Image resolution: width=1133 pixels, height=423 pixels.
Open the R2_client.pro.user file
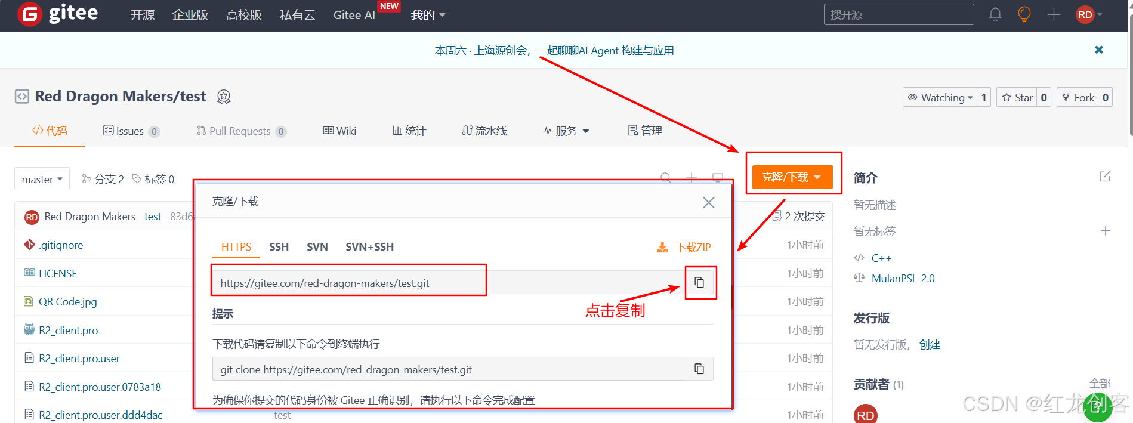coord(79,359)
